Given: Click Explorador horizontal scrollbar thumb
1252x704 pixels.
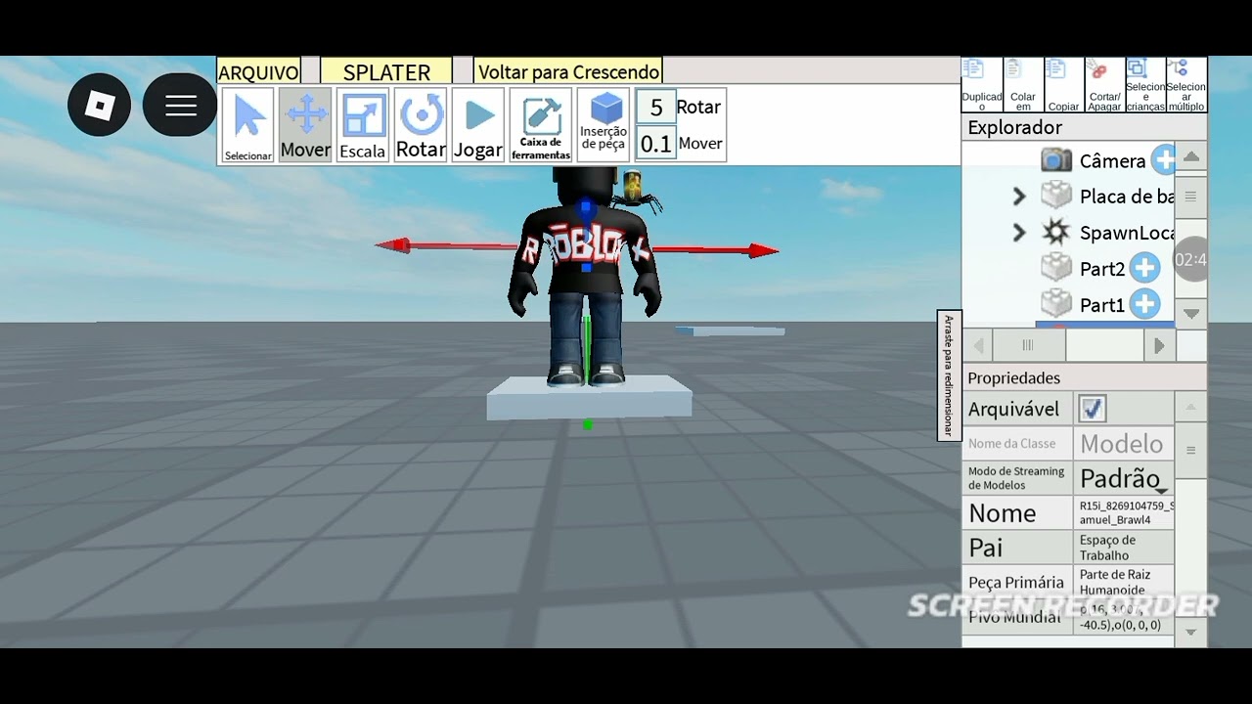Looking at the screenshot, I should pyautogui.click(x=1027, y=345).
